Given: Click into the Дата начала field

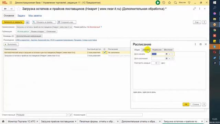Looking at the screenshot, I should 158,54.
